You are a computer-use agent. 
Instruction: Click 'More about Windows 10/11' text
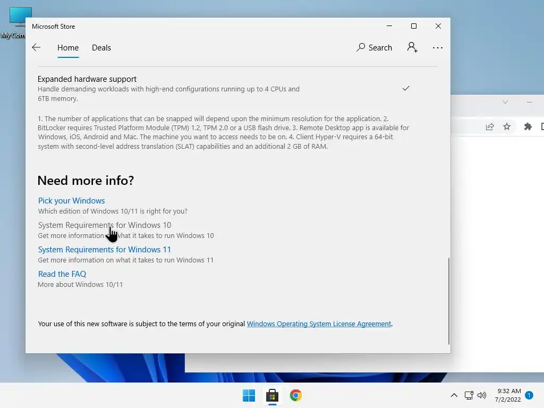coord(80,285)
